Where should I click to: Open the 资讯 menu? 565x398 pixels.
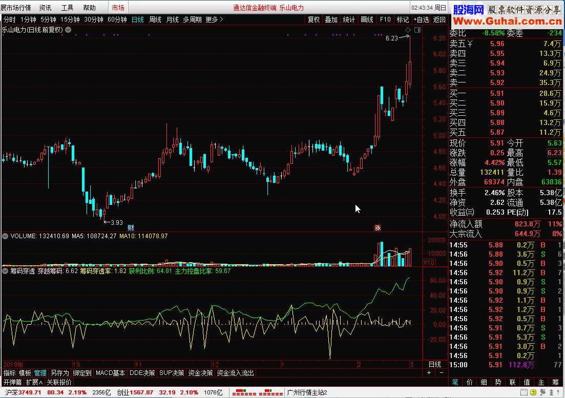[46, 8]
